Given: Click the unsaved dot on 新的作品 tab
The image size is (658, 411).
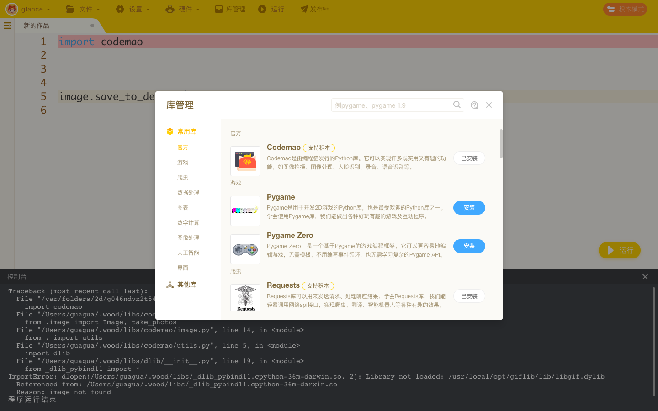Looking at the screenshot, I should point(92,26).
